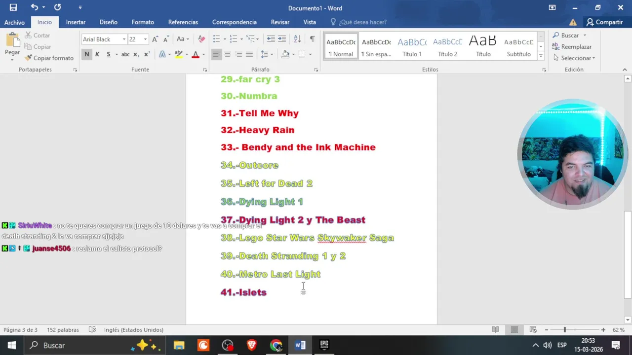Select Print Layout view in status bar
This screenshot has height=355, width=632.
point(514,330)
